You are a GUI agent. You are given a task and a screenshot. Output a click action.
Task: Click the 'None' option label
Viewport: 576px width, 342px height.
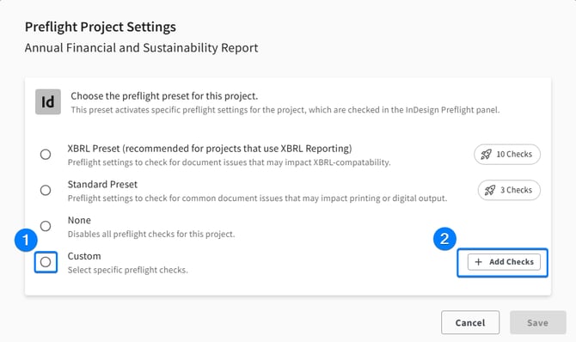point(79,220)
